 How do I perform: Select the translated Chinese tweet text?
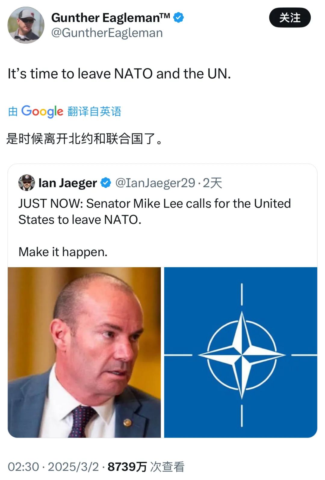tap(85, 139)
